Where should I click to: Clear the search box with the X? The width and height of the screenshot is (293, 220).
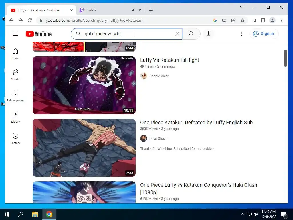(177, 34)
